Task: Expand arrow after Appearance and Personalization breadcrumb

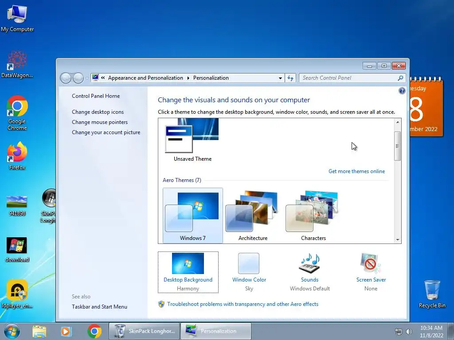Action: (188, 78)
